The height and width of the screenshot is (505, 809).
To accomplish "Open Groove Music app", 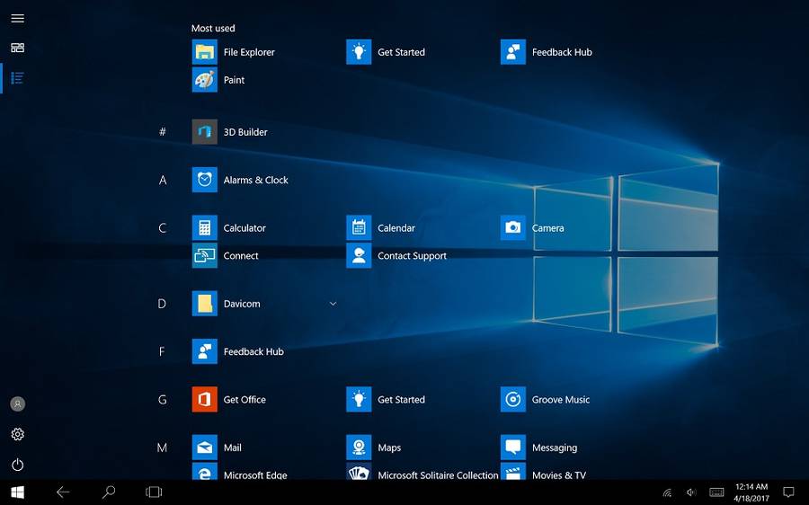I will [x=513, y=400].
